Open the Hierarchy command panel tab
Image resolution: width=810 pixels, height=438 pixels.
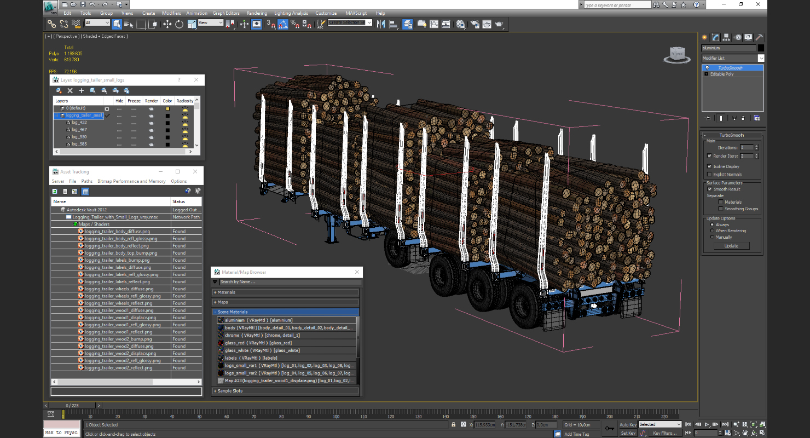point(726,37)
